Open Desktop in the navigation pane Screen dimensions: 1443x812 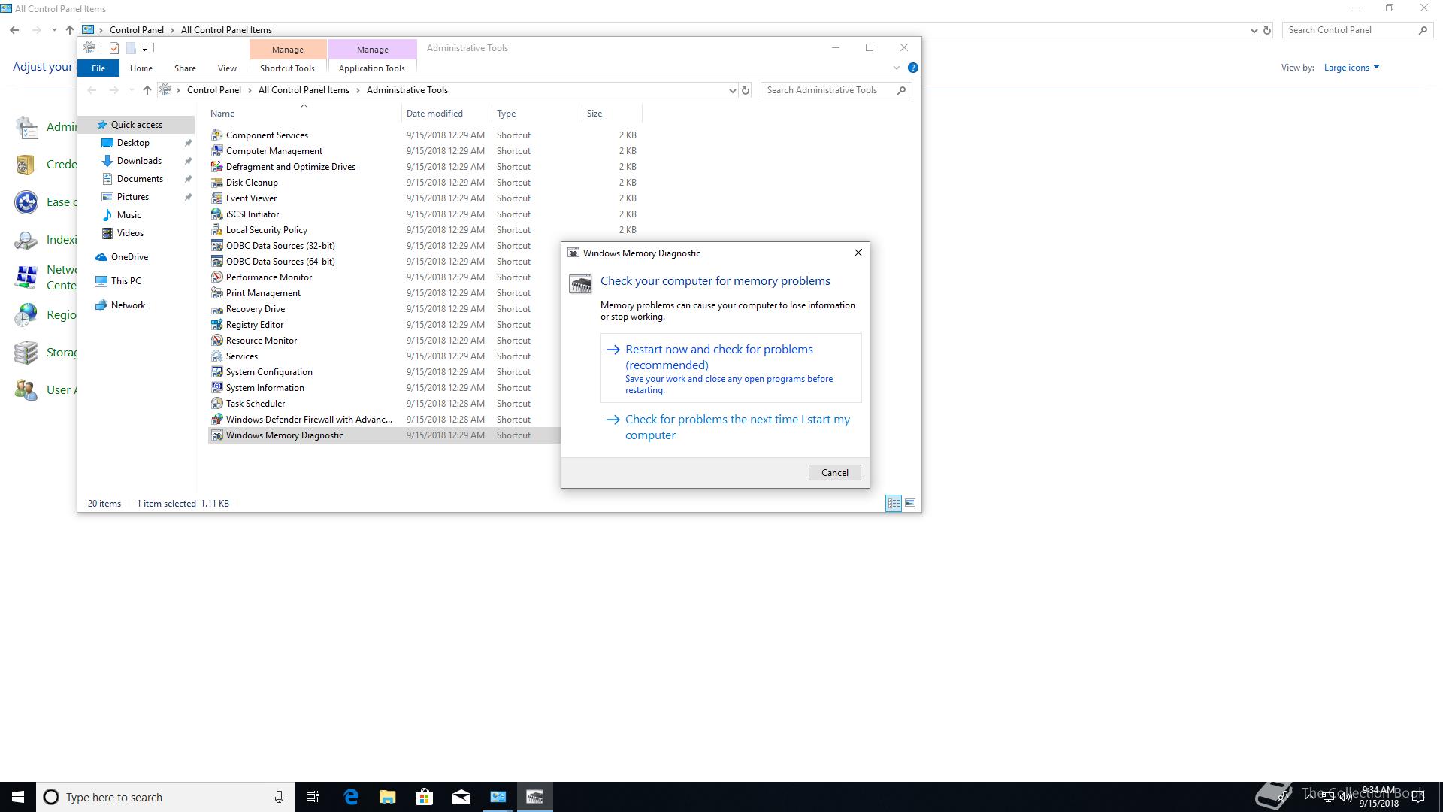pos(133,143)
